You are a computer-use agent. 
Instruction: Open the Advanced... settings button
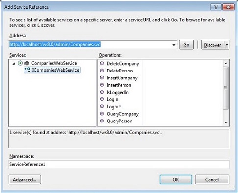[25, 180]
